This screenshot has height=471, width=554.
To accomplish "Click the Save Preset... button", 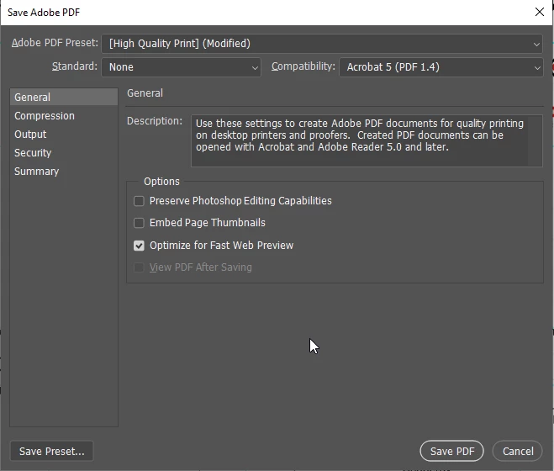I will point(52,451).
